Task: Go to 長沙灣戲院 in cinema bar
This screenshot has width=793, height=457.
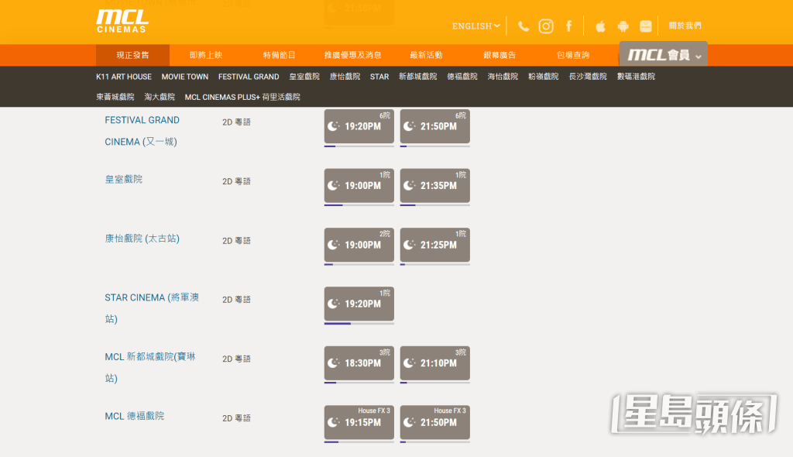Action: click(588, 77)
